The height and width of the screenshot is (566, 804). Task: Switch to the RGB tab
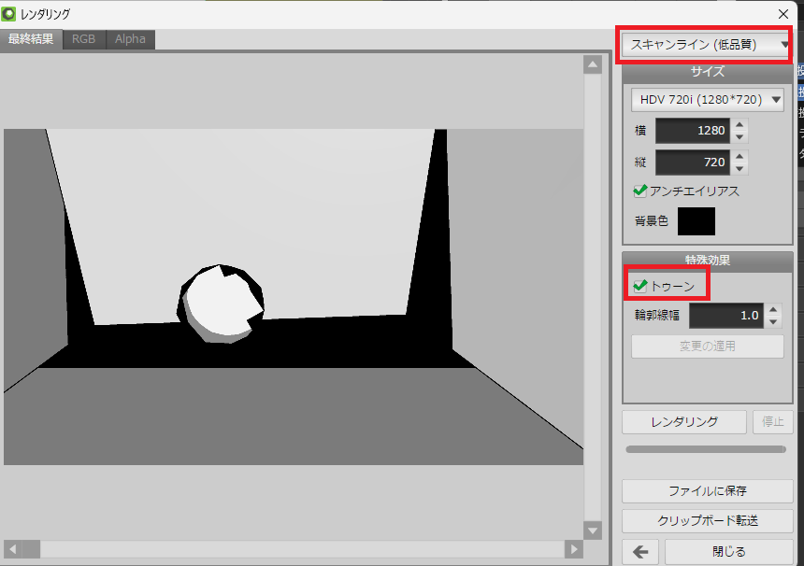(83, 39)
